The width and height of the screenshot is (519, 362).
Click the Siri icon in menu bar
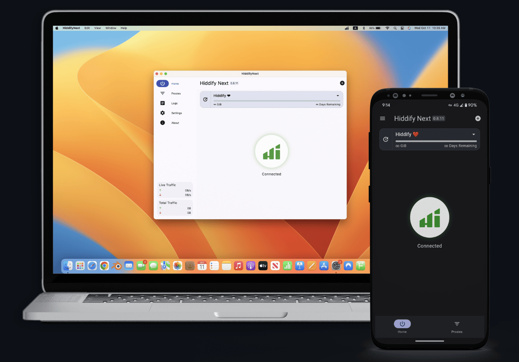coord(409,28)
